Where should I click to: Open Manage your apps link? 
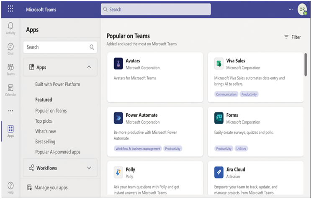coord(51,188)
